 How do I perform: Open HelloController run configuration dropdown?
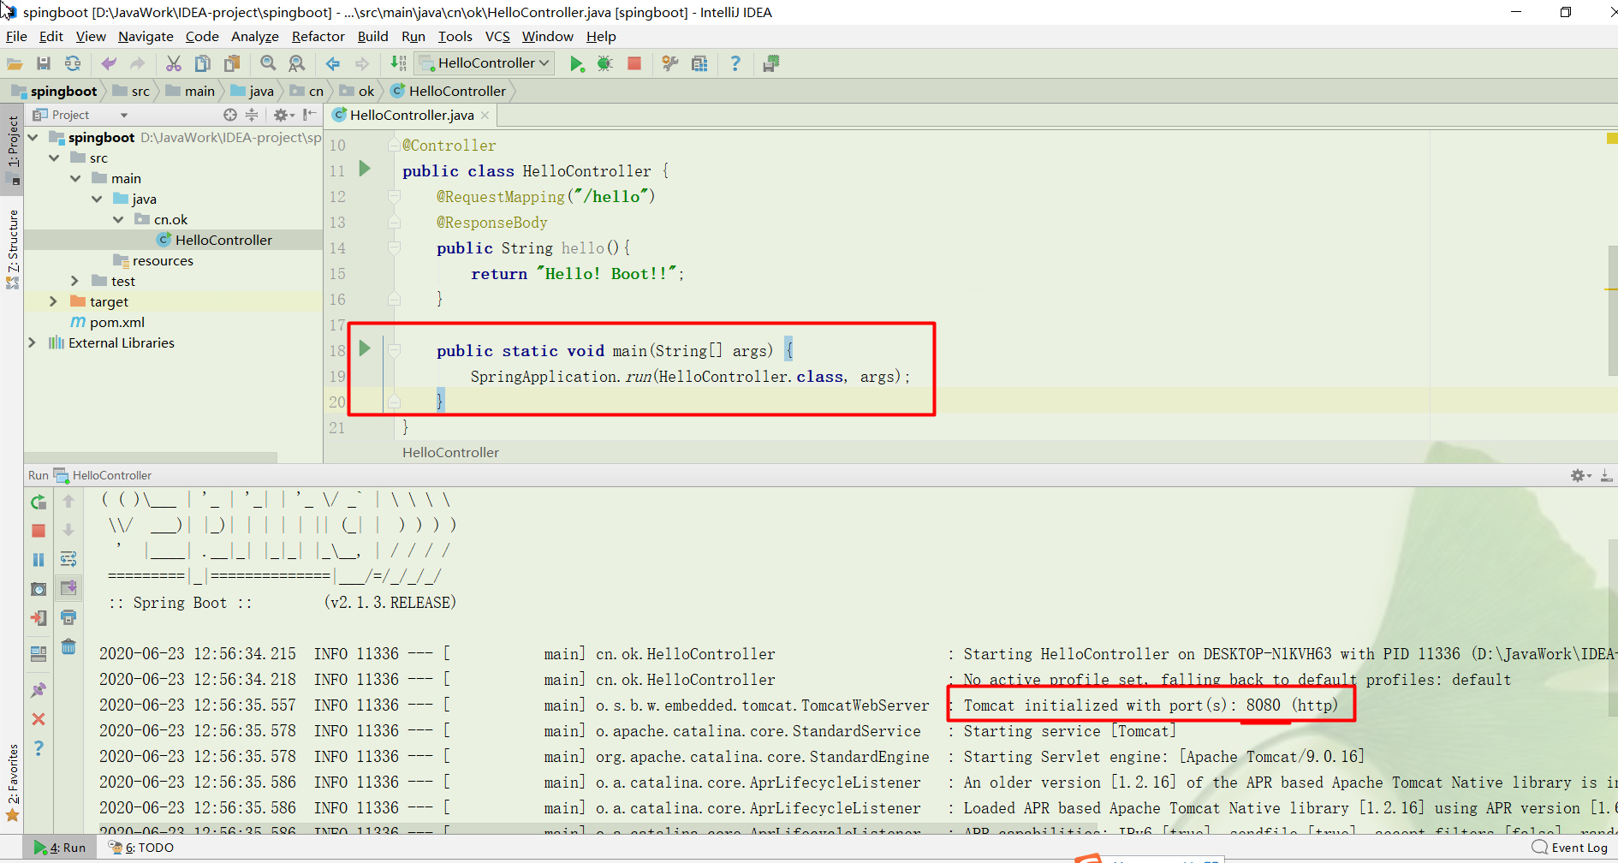[485, 63]
